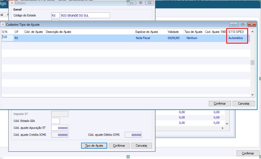This screenshot has width=261, height=159.
Task: Open Tipo de Ajuste button in Estados
Action: (94, 146)
